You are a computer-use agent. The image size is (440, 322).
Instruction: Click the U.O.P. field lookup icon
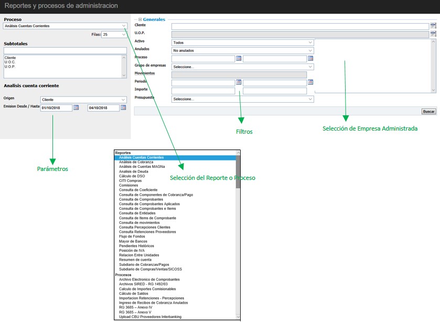[x=433, y=34]
